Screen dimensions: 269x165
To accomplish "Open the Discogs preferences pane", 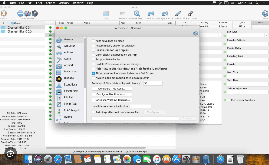I will pyautogui.click(x=70, y=78).
